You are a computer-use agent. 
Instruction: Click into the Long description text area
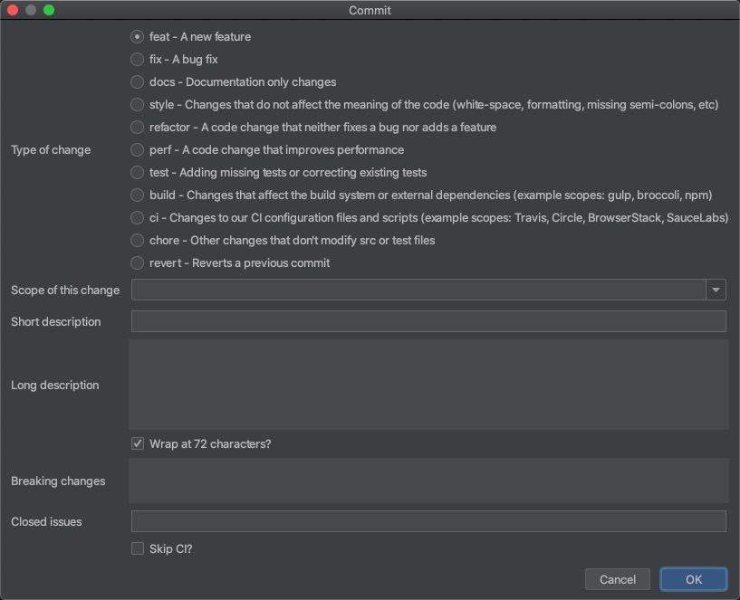[428, 385]
